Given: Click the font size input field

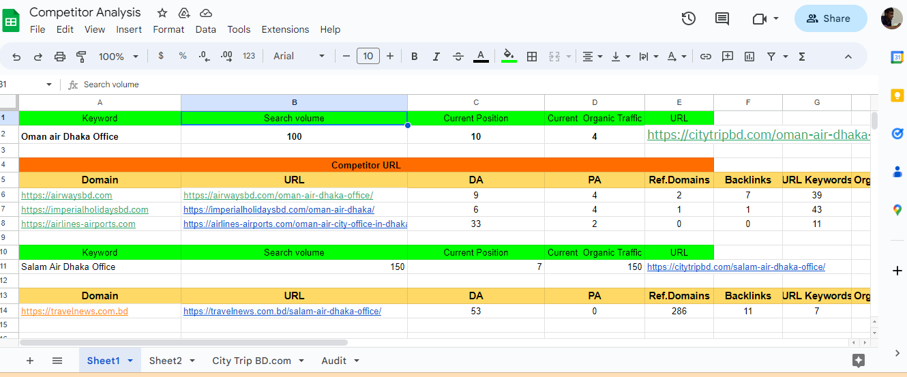Looking at the screenshot, I should coord(368,57).
